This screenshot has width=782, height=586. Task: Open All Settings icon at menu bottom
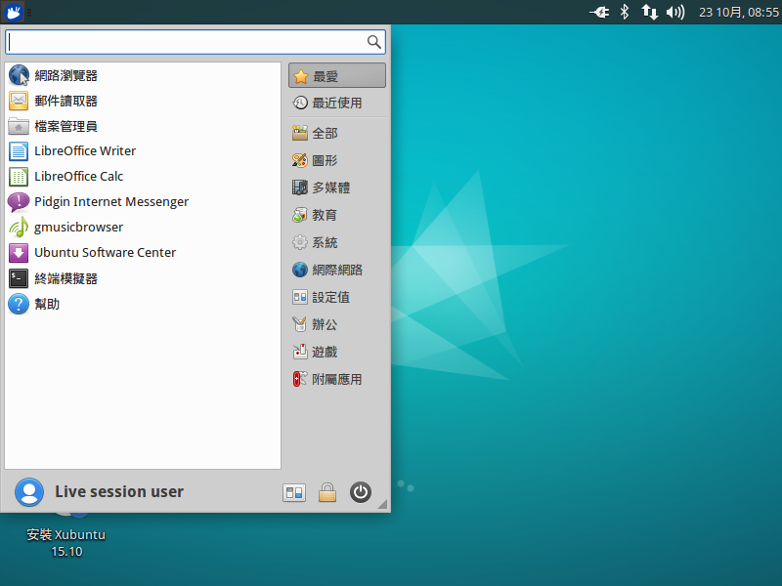coord(294,493)
